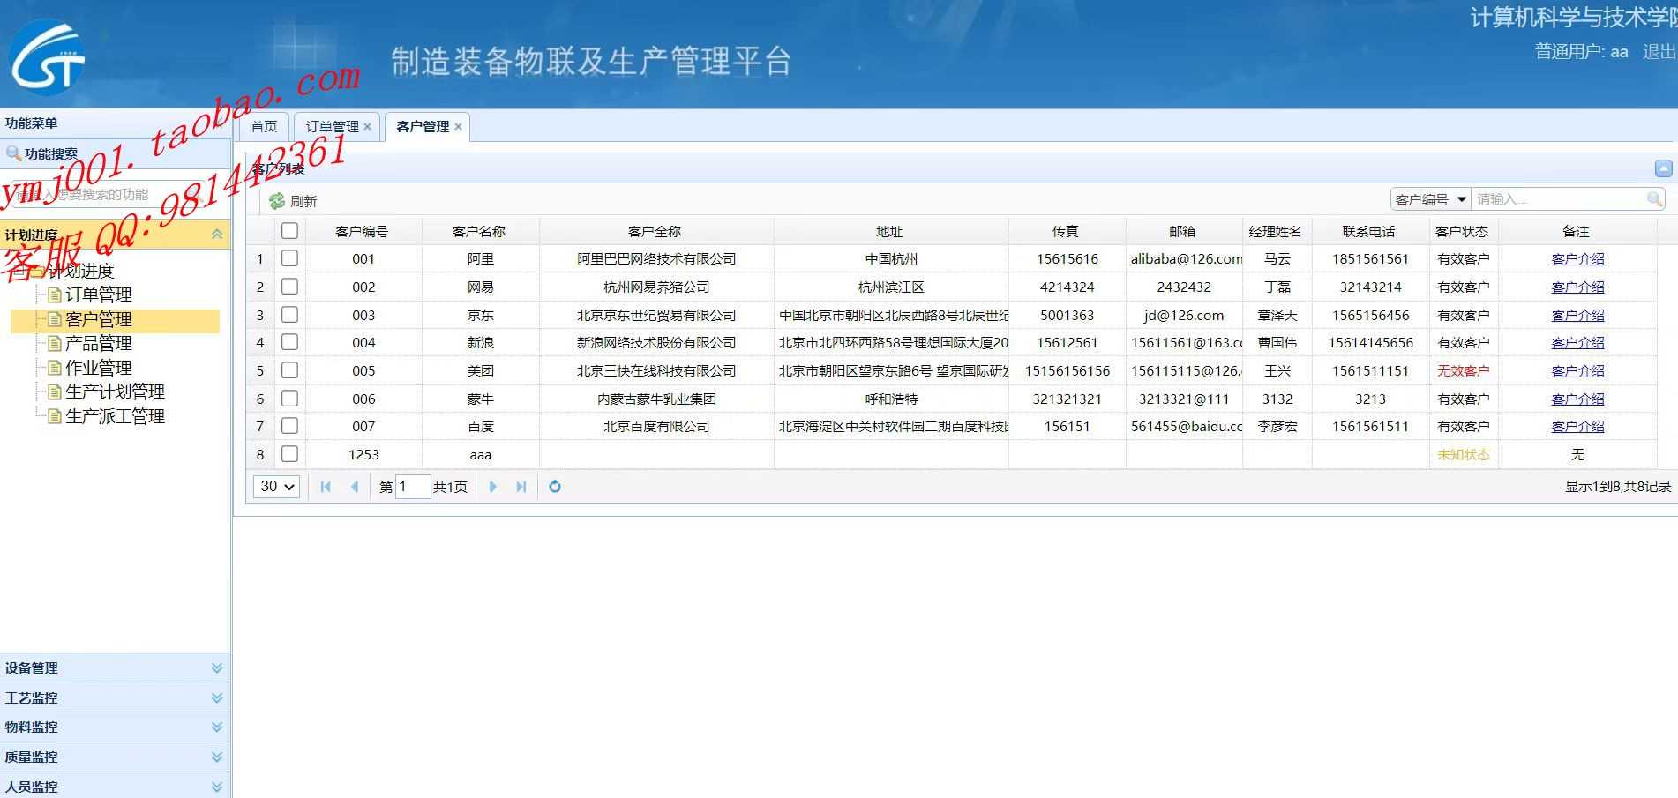Click the 刷新 button
This screenshot has width=1678, height=798.
(294, 201)
